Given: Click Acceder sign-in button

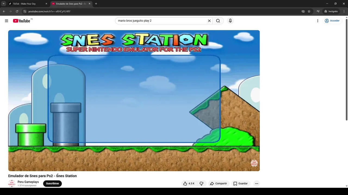Looking at the screenshot, I should pyautogui.click(x=332, y=21).
